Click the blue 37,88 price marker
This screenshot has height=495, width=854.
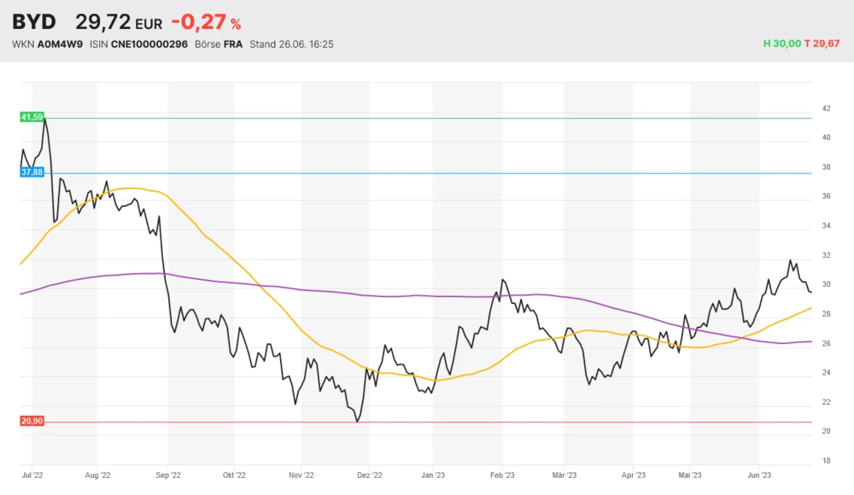32,172
